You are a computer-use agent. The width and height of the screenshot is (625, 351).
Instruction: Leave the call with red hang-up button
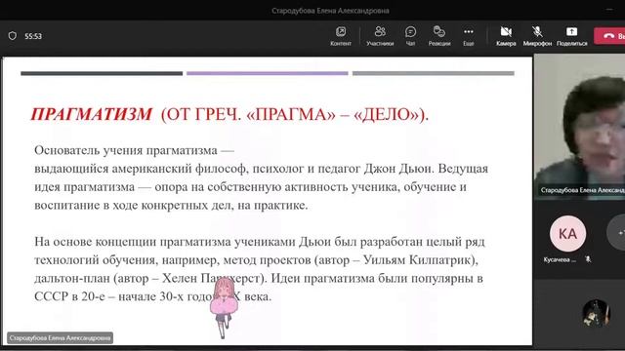point(609,36)
